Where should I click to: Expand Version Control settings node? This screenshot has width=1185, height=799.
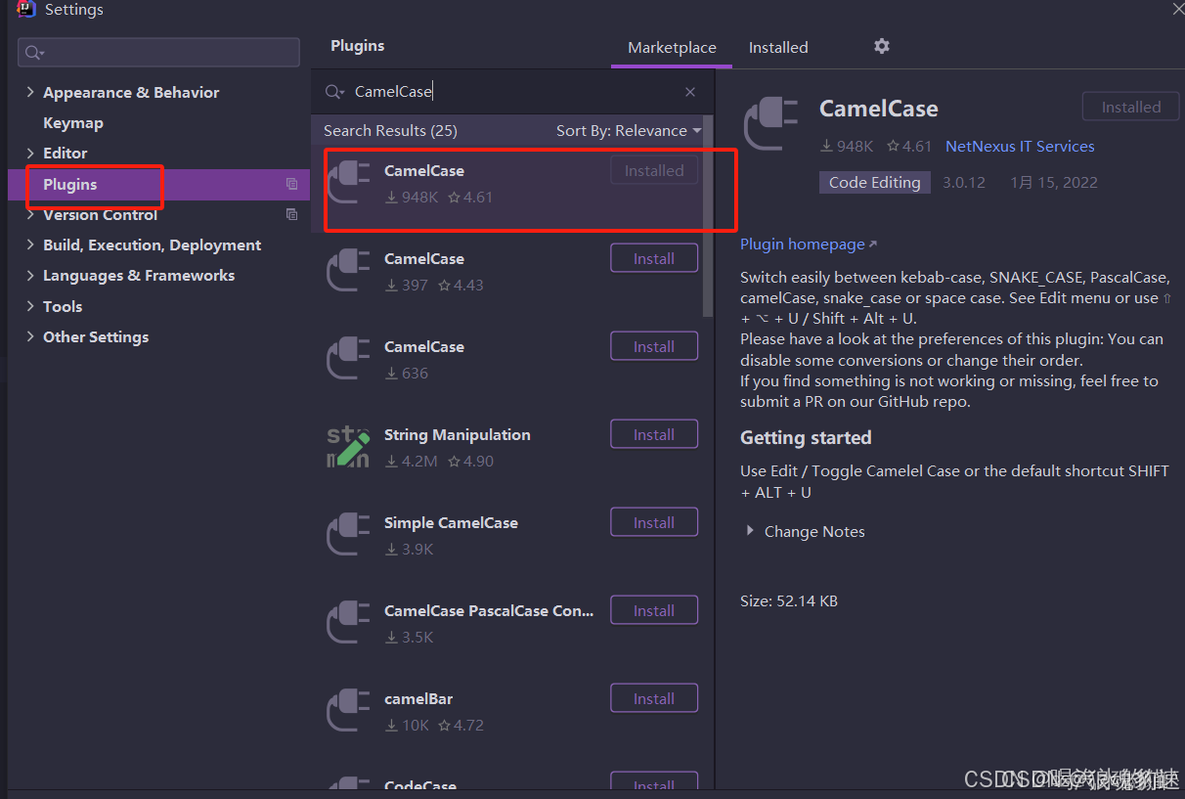point(30,214)
